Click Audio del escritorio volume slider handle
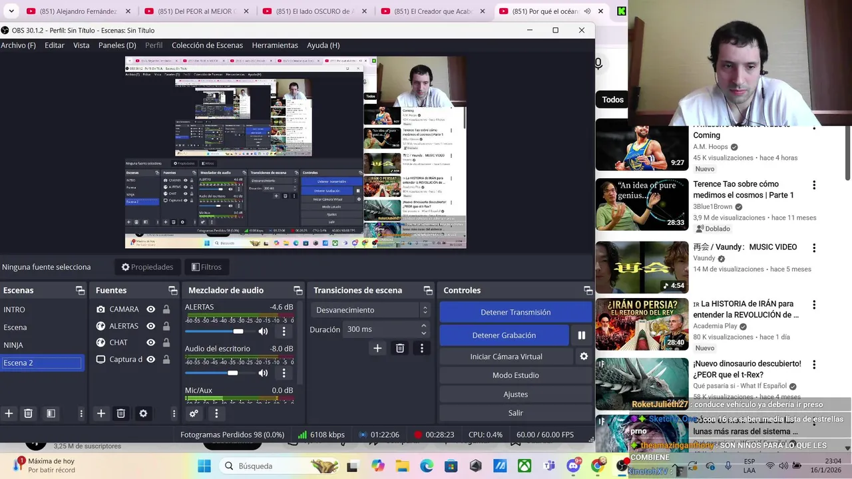The image size is (852, 479). [232, 373]
